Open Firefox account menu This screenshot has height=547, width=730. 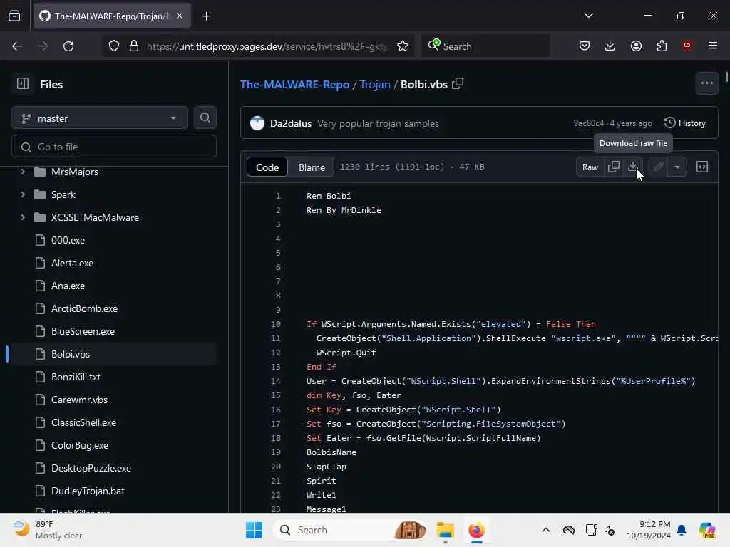636,46
